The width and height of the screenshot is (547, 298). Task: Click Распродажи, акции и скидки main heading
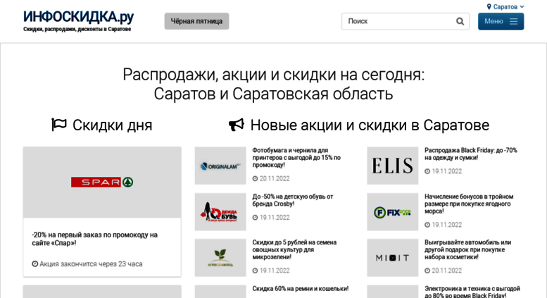[x=273, y=84]
